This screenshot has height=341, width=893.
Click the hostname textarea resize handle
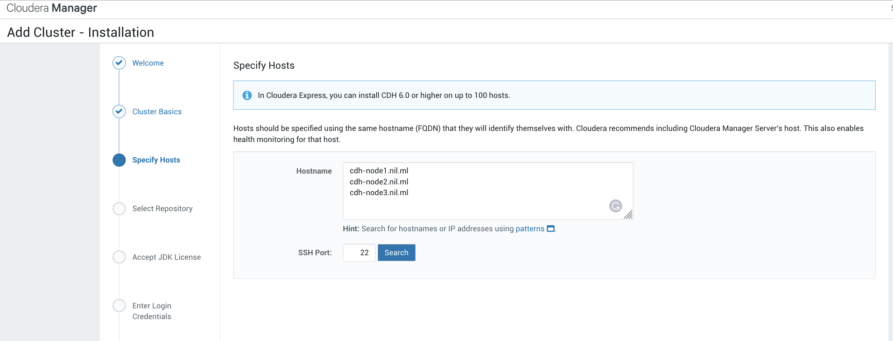click(628, 215)
